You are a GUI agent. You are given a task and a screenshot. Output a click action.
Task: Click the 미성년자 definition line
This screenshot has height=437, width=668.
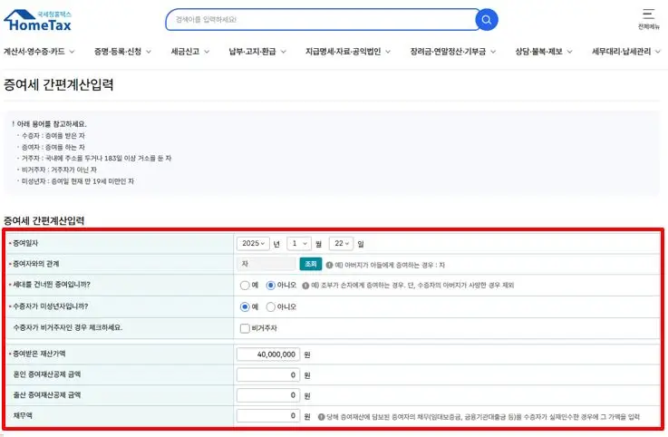pos(78,181)
